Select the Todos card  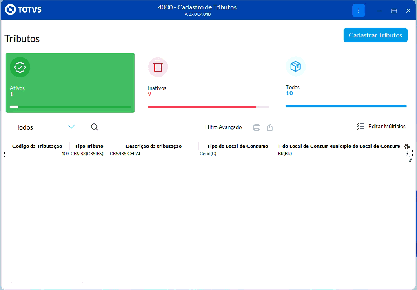tap(346, 83)
